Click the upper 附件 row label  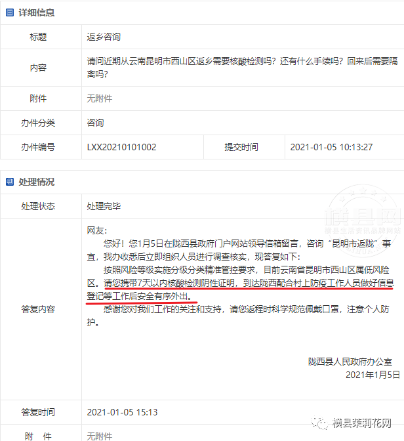38,98
